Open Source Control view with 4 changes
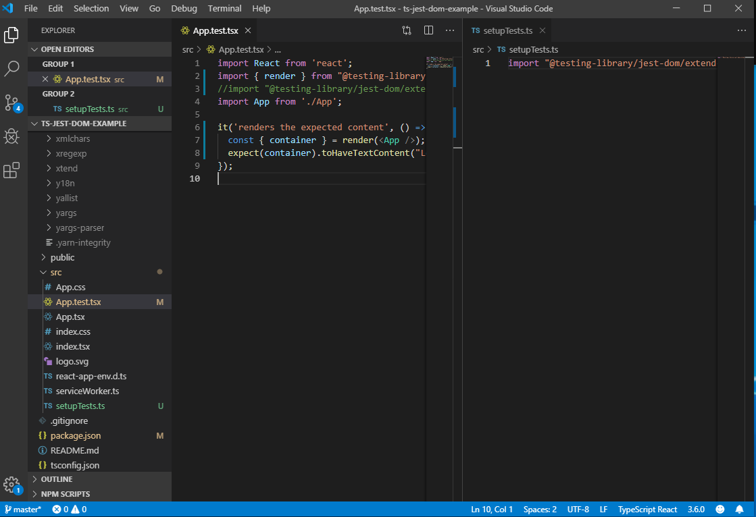Viewport: 756px width, 517px height. pyautogui.click(x=12, y=103)
